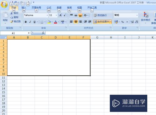Open the Font (字体) dialog launcher
This screenshot has height=115, width=156.
[66, 28]
